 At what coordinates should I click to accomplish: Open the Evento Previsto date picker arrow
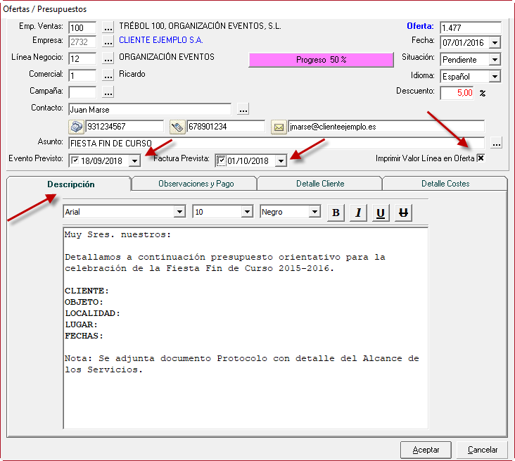(x=134, y=160)
